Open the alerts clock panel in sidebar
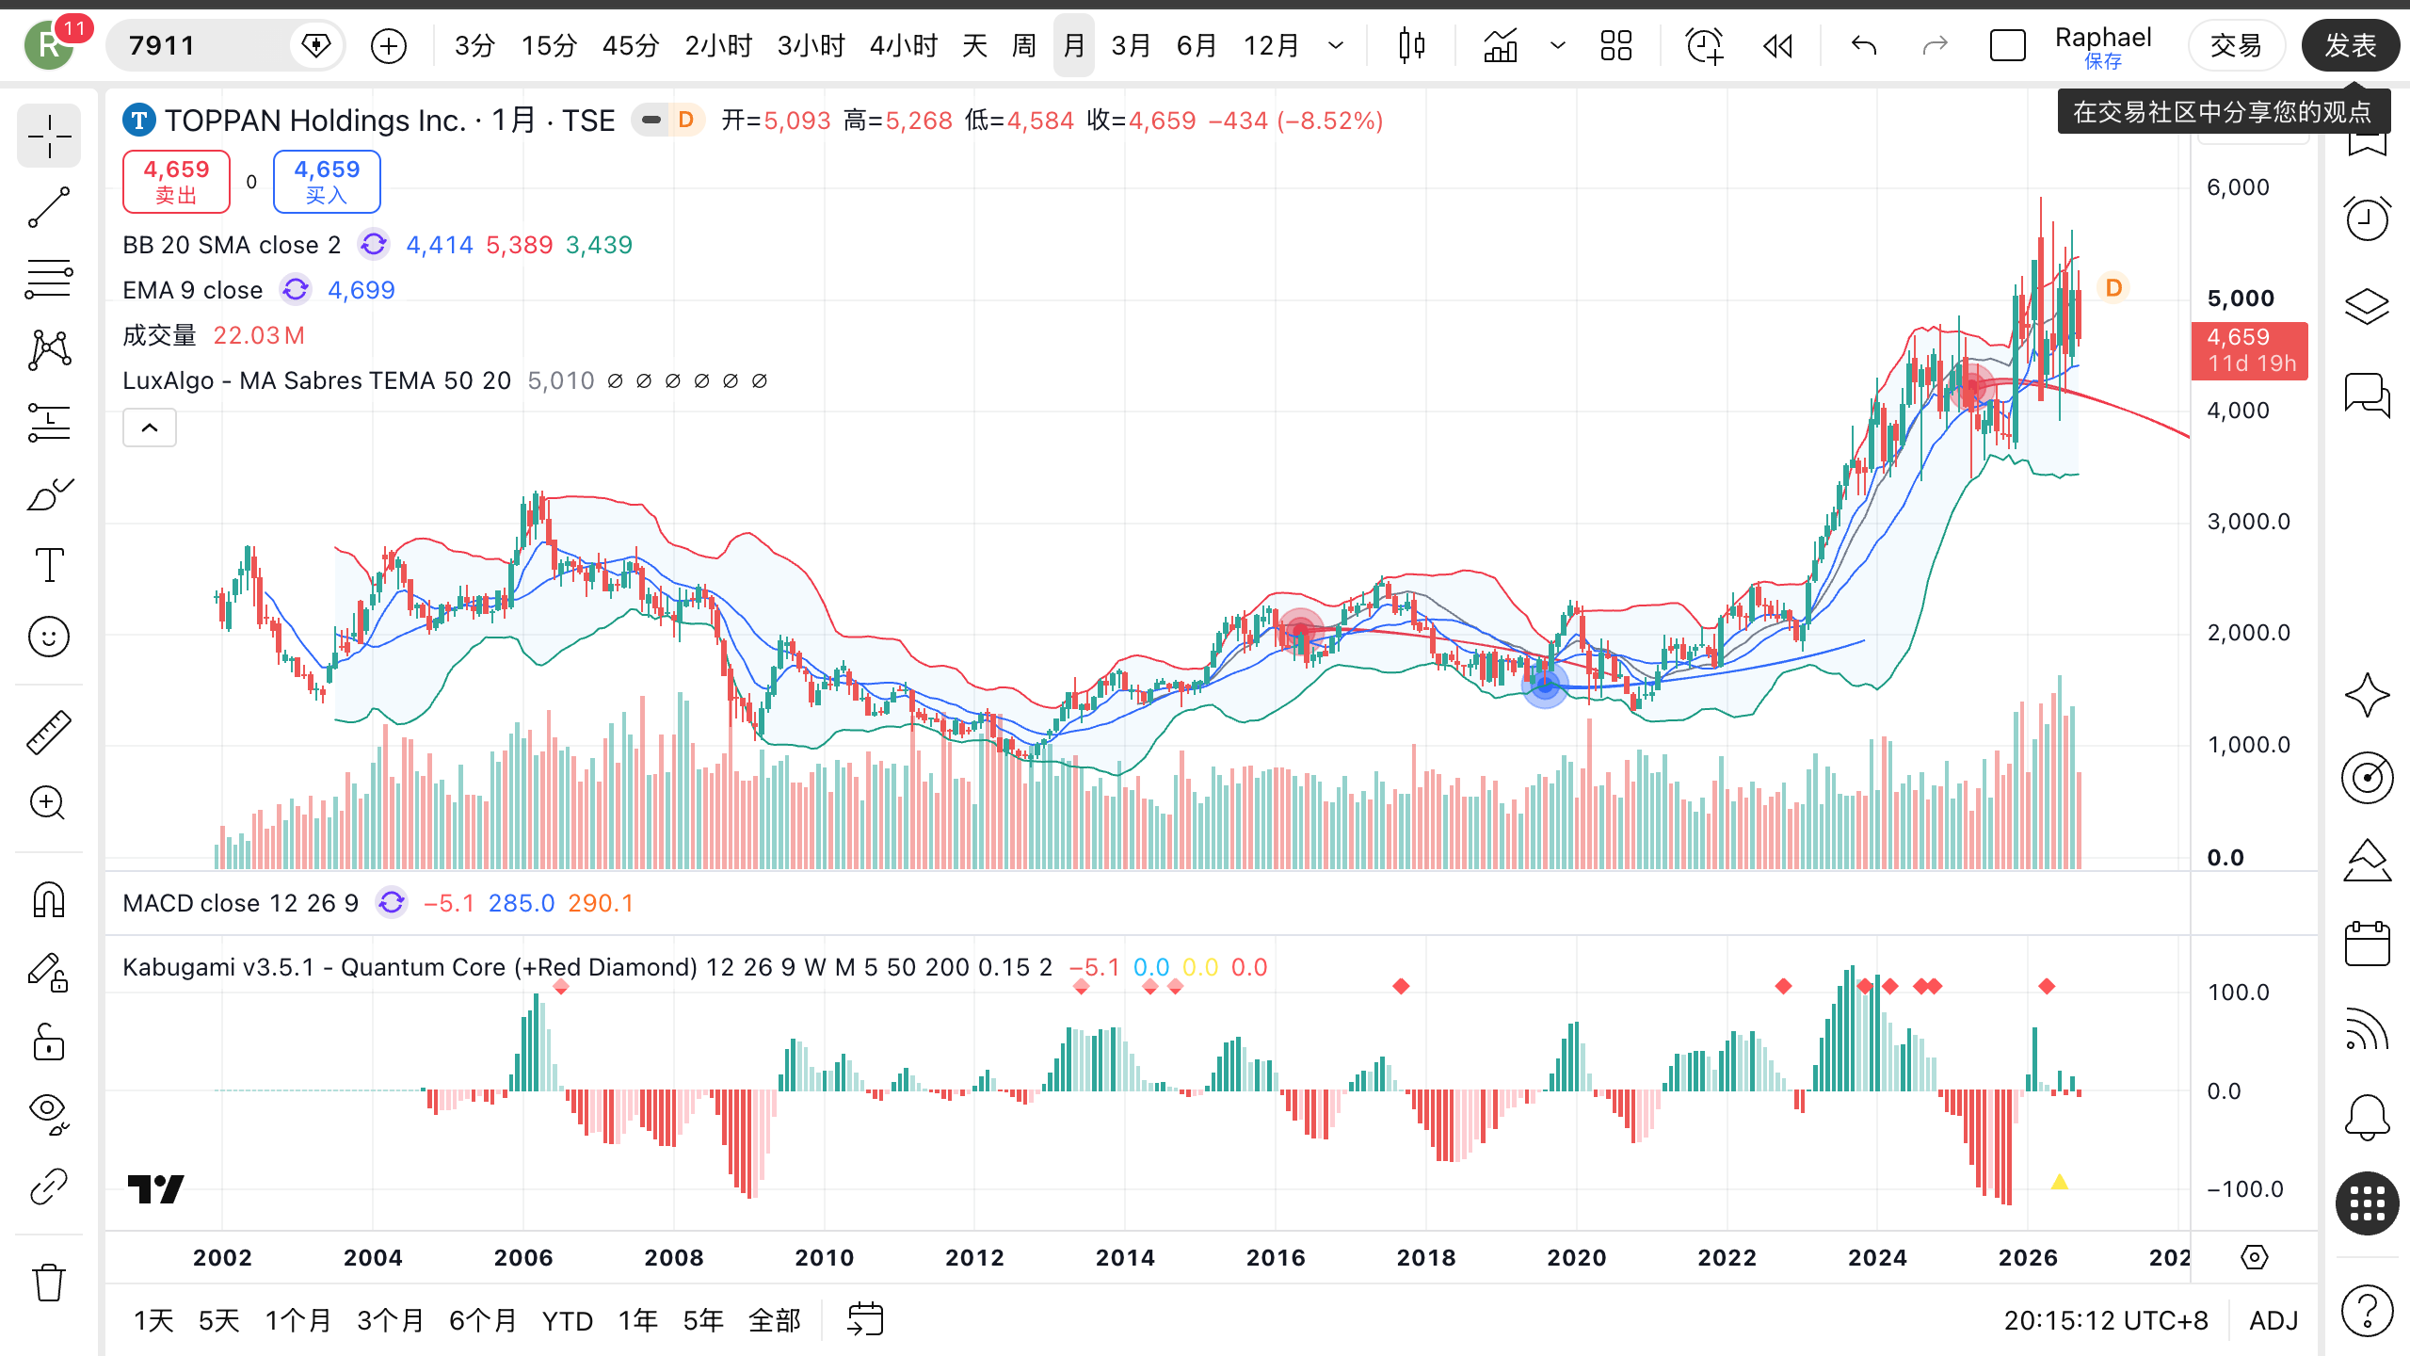2410x1356 pixels. click(x=2367, y=218)
